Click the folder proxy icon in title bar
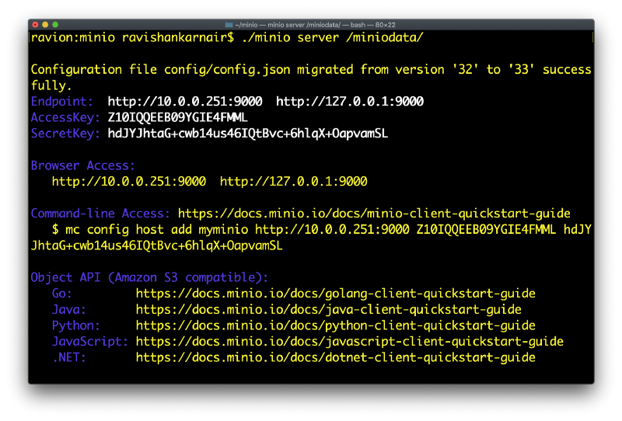Screen dimensions: 622x421 click(228, 25)
